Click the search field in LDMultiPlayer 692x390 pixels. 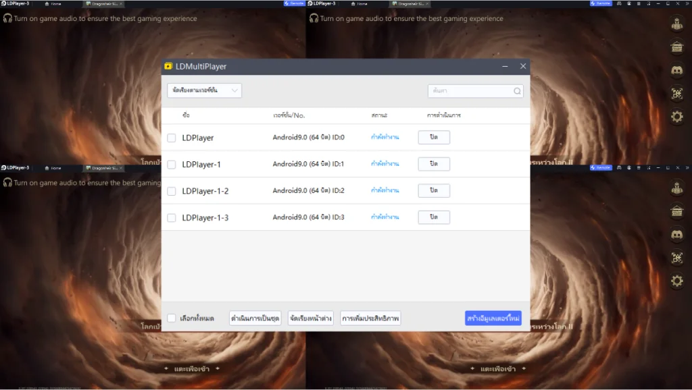(x=475, y=91)
